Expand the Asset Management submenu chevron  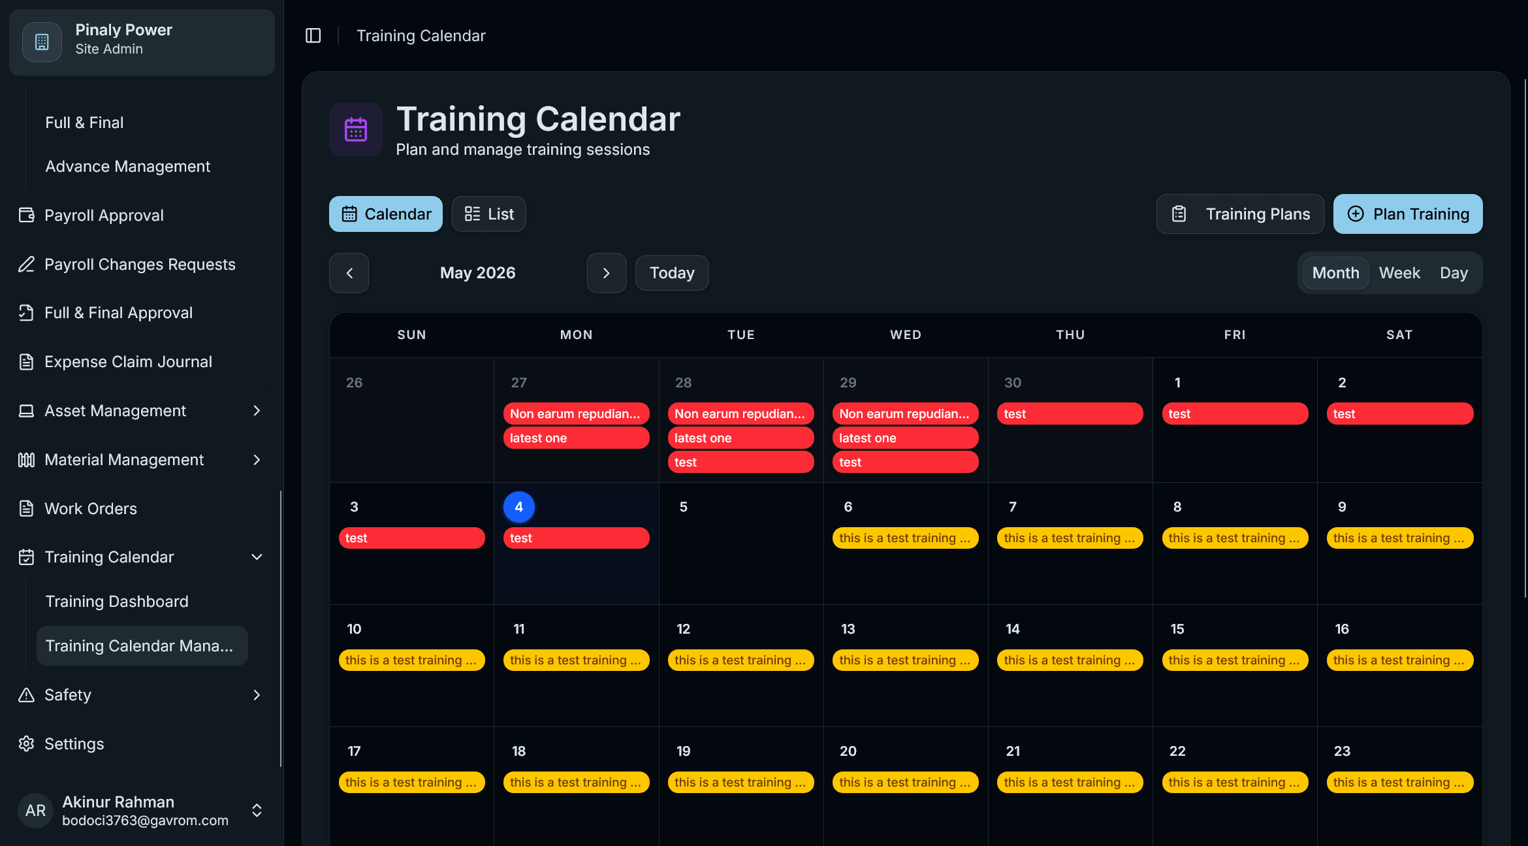click(257, 410)
